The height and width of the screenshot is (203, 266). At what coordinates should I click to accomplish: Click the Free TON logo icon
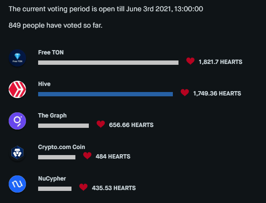click(18, 58)
